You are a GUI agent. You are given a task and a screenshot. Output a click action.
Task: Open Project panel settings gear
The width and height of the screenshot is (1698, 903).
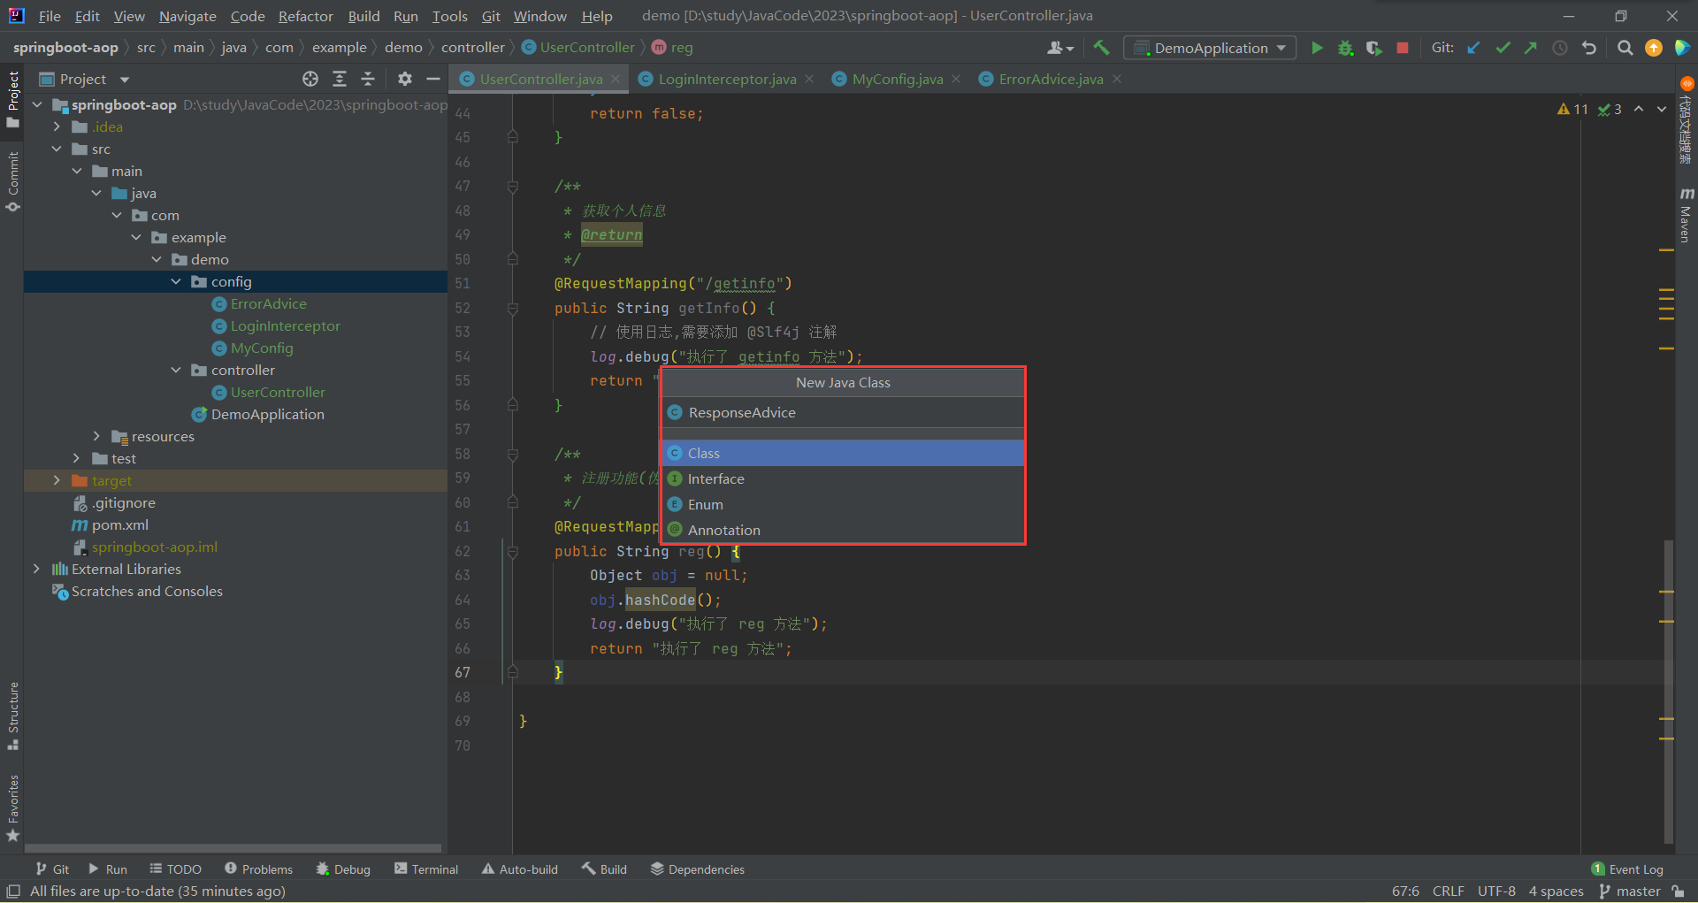pos(404,79)
